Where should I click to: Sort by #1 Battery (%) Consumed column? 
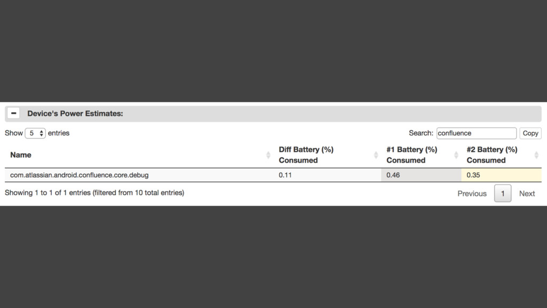(x=421, y=155)
